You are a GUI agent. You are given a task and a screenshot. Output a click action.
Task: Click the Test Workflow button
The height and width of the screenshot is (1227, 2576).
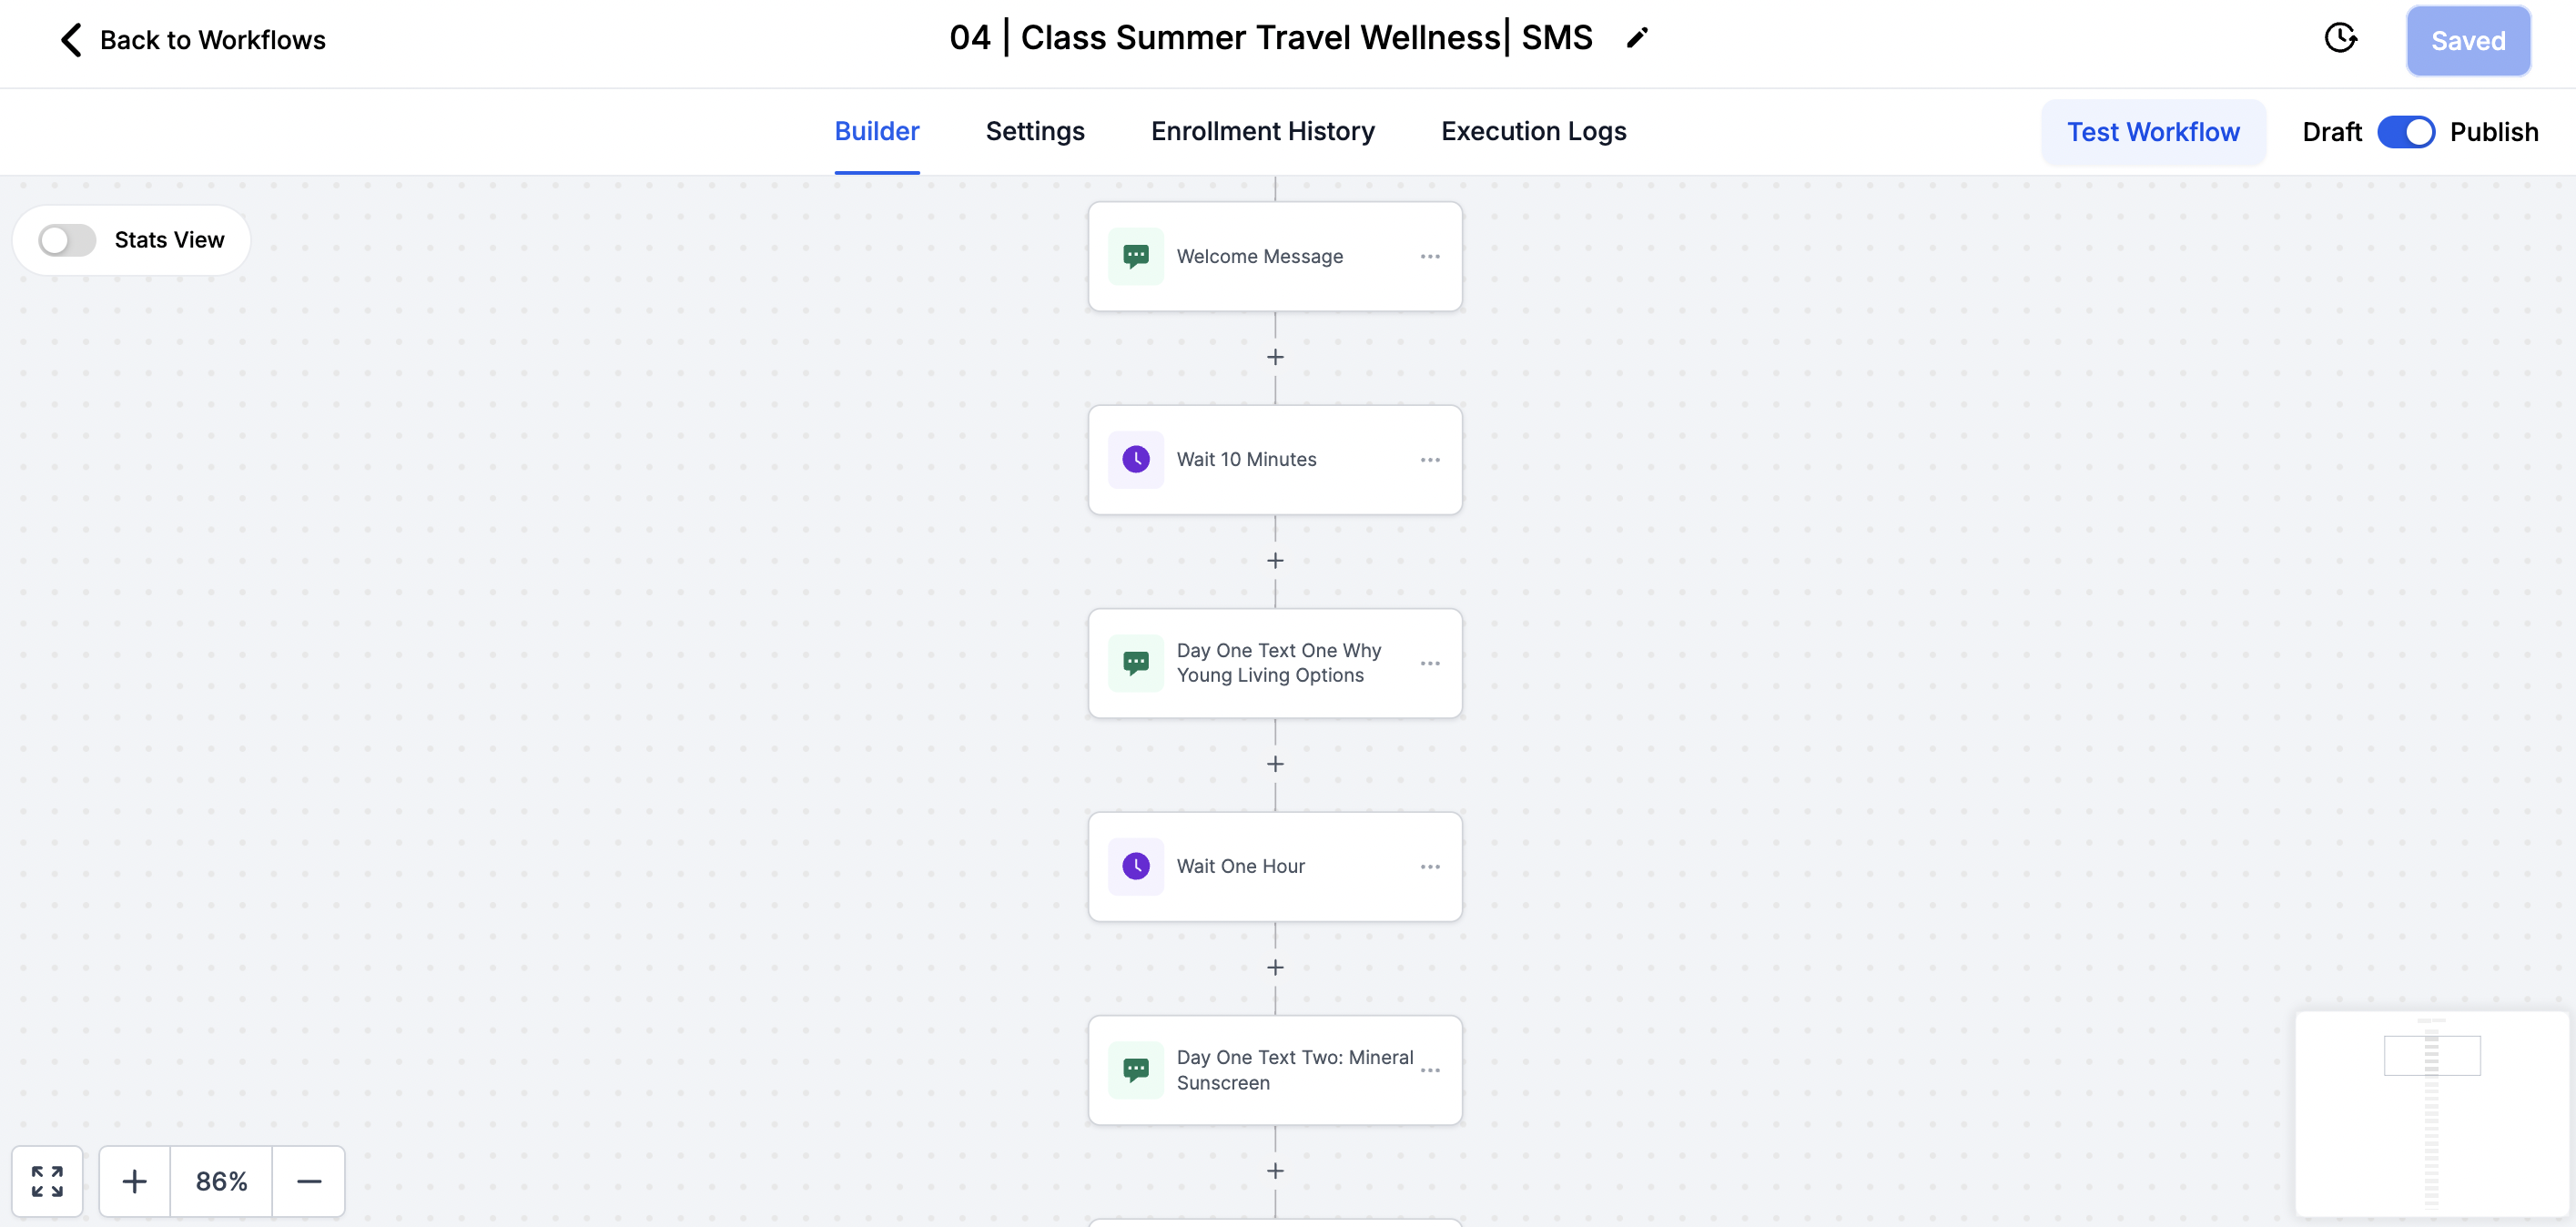[x=2153, y=132]
